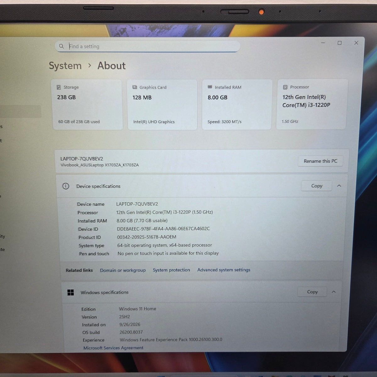Maximize the Settings window
This screenshot has height=377, width=377.
tap(340, 43)
